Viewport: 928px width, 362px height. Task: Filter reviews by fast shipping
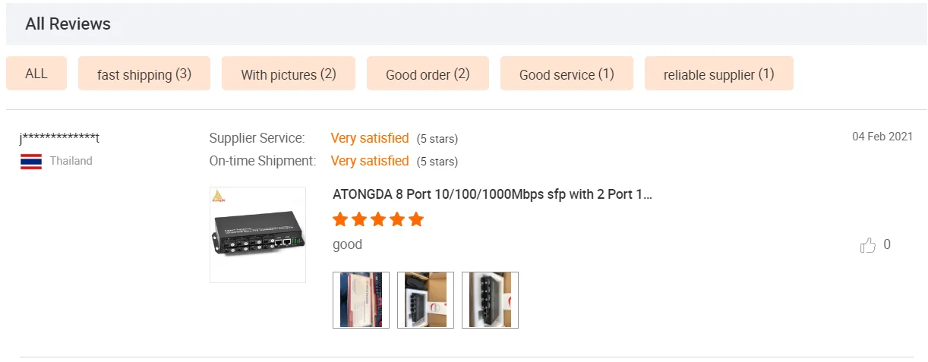(144, 74)
